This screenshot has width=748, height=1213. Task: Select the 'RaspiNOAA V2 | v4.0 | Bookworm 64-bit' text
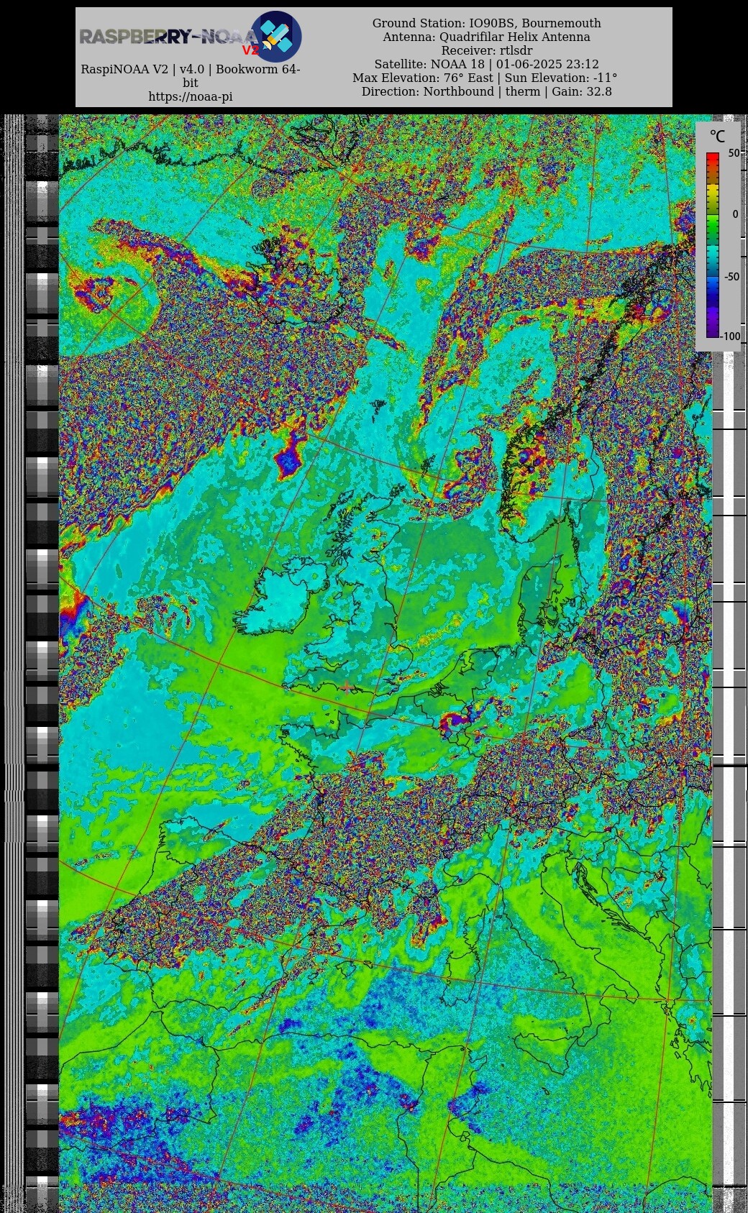[x=191, y=76]
